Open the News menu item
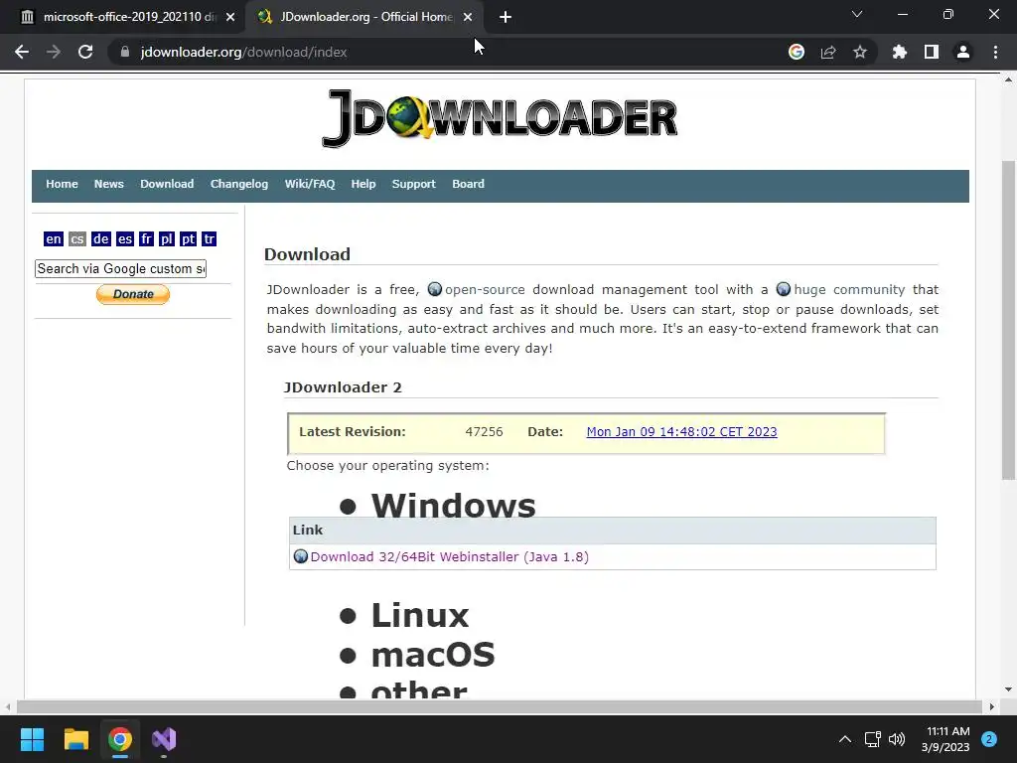 pos(109,184)
